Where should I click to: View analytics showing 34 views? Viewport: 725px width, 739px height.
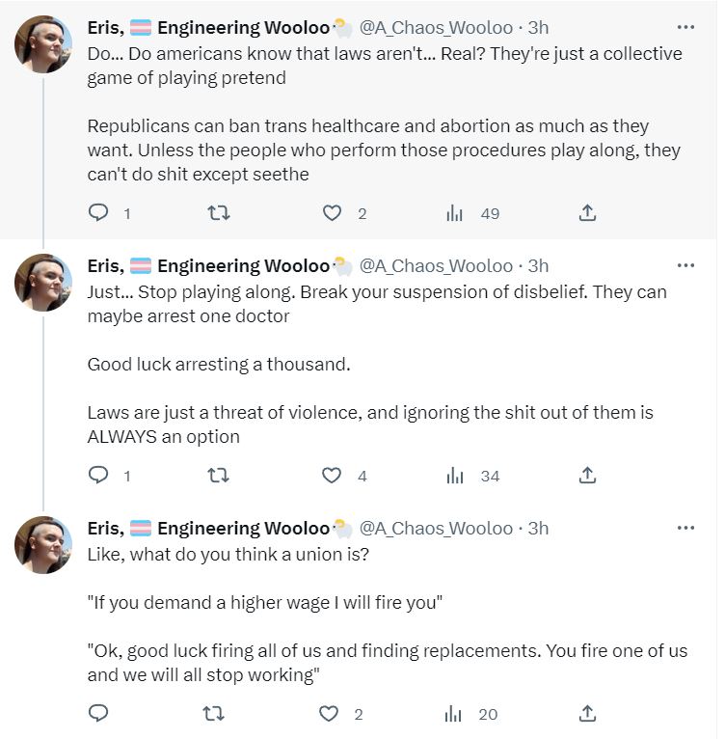pyautogui.click(x=455, y=475)
